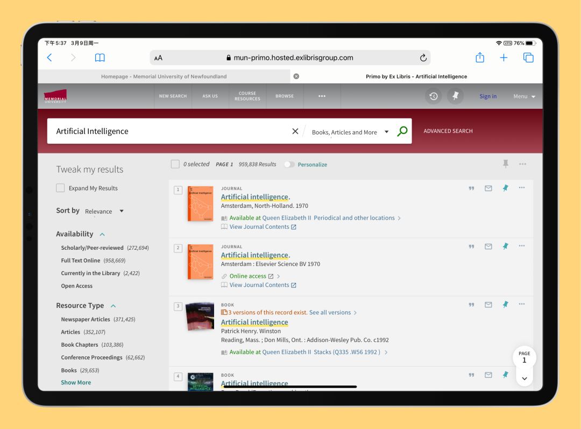Open the ASK US menu item
The image size is (581, 429).
[210, 96]
